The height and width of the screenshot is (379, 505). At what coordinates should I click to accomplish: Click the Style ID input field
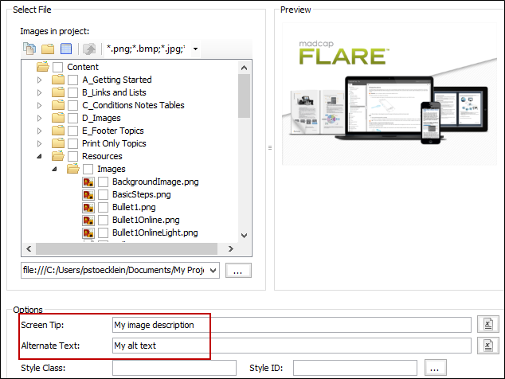[x=355, y=368]
